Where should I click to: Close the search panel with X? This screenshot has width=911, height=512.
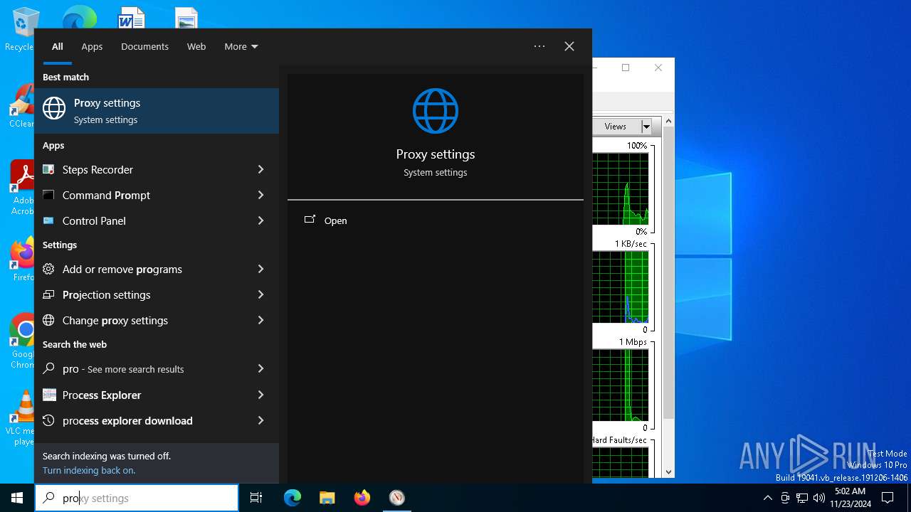pyautogui.click(x=569, y=46)
